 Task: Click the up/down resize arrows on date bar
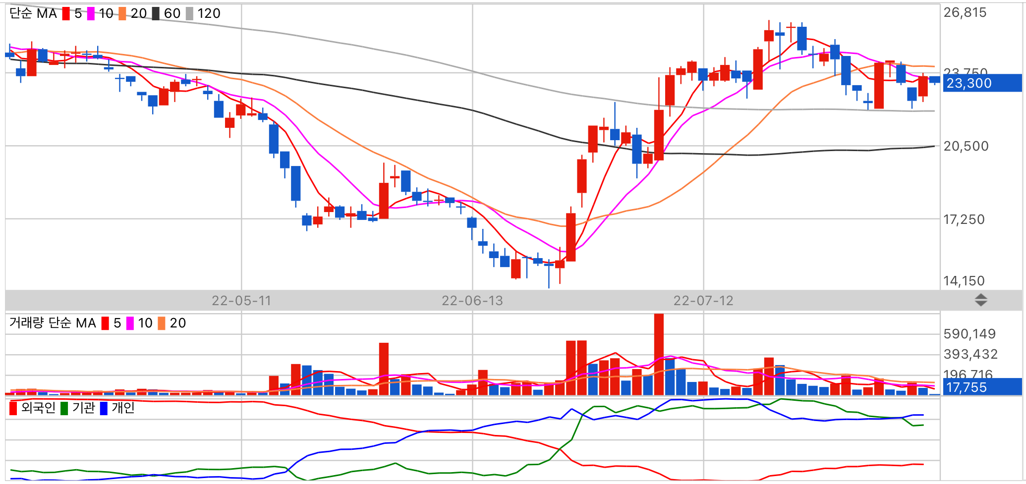tap(981, 300)
